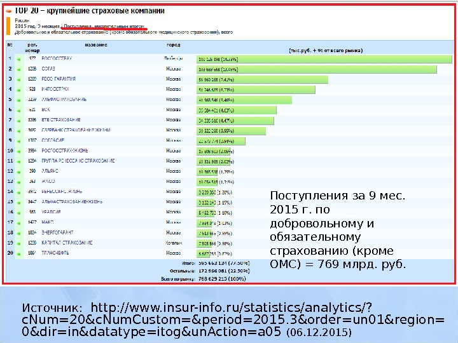Click the green arrow in the МАКС row
The image size is (458, 343).
(19, 223)
